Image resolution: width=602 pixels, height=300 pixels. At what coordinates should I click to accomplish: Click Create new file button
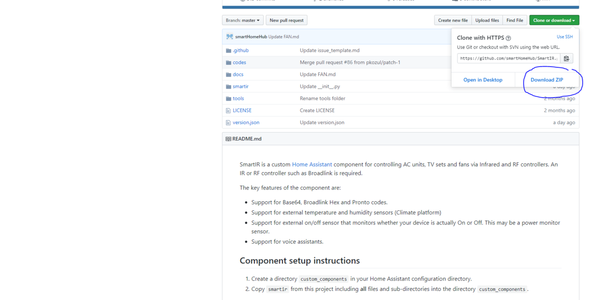coord(453,20)
